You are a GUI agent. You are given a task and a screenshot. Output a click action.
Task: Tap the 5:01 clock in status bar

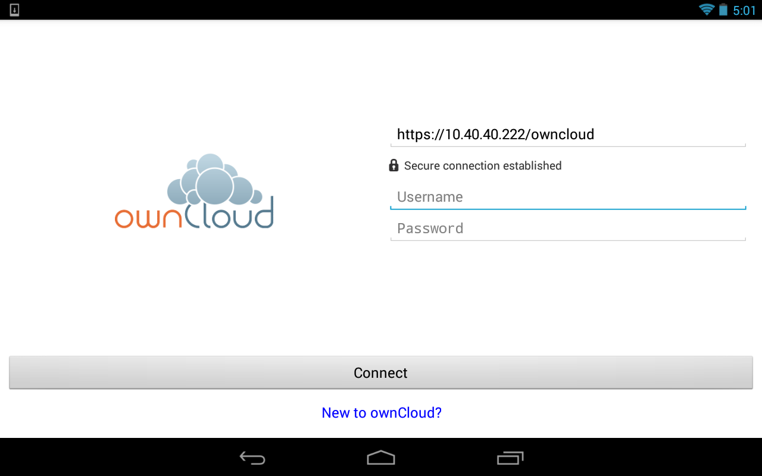744,10
